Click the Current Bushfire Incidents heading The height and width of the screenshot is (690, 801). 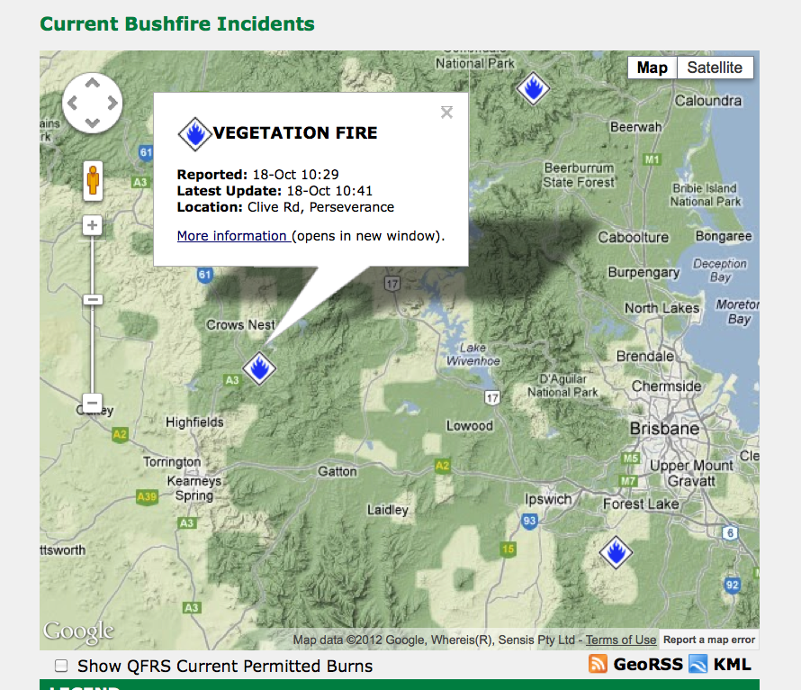pos(176,23)
